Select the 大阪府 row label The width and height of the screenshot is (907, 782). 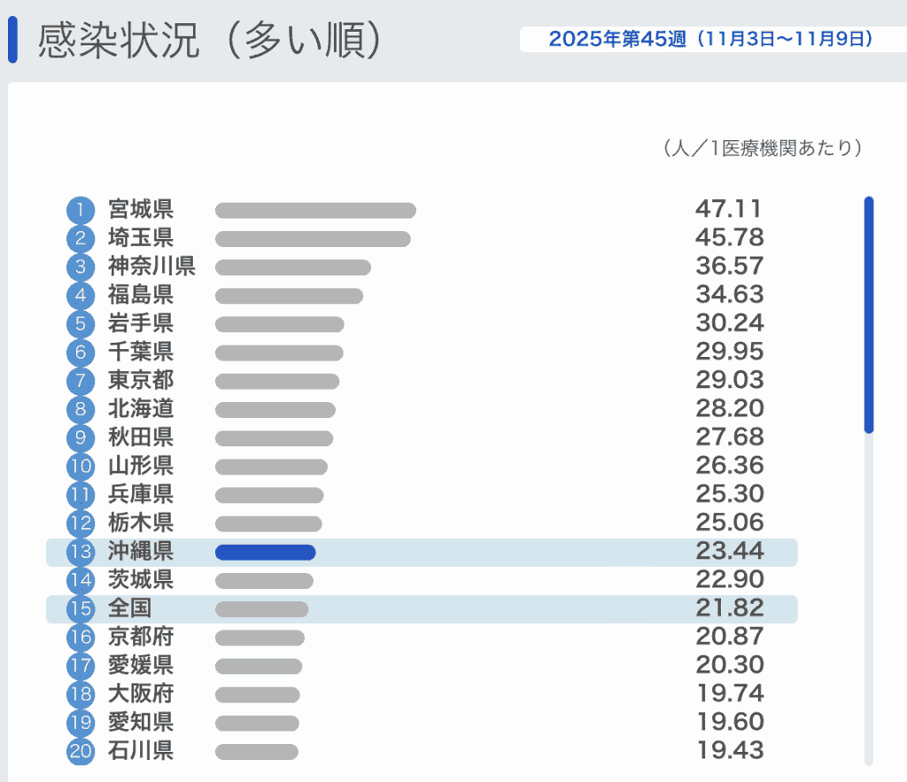click(141, 693)
